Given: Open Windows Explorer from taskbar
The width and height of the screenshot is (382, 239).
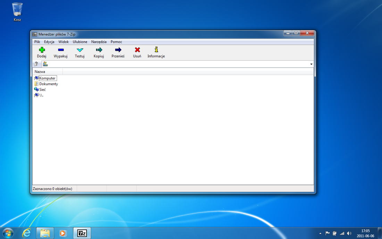Looking at the screenshot, I should click(x=45, y=233).
